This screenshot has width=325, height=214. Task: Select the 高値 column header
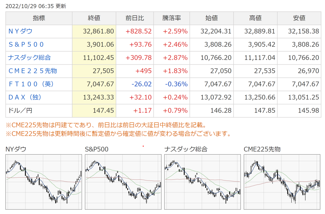click(x=255, y=18)
